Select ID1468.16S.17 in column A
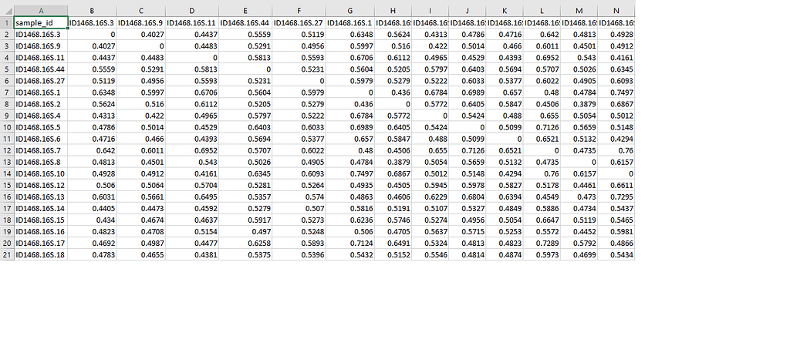 41,244
